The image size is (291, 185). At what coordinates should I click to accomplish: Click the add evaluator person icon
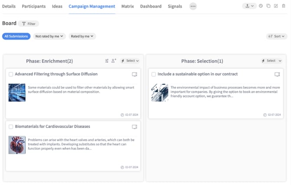tap(114, 61)
